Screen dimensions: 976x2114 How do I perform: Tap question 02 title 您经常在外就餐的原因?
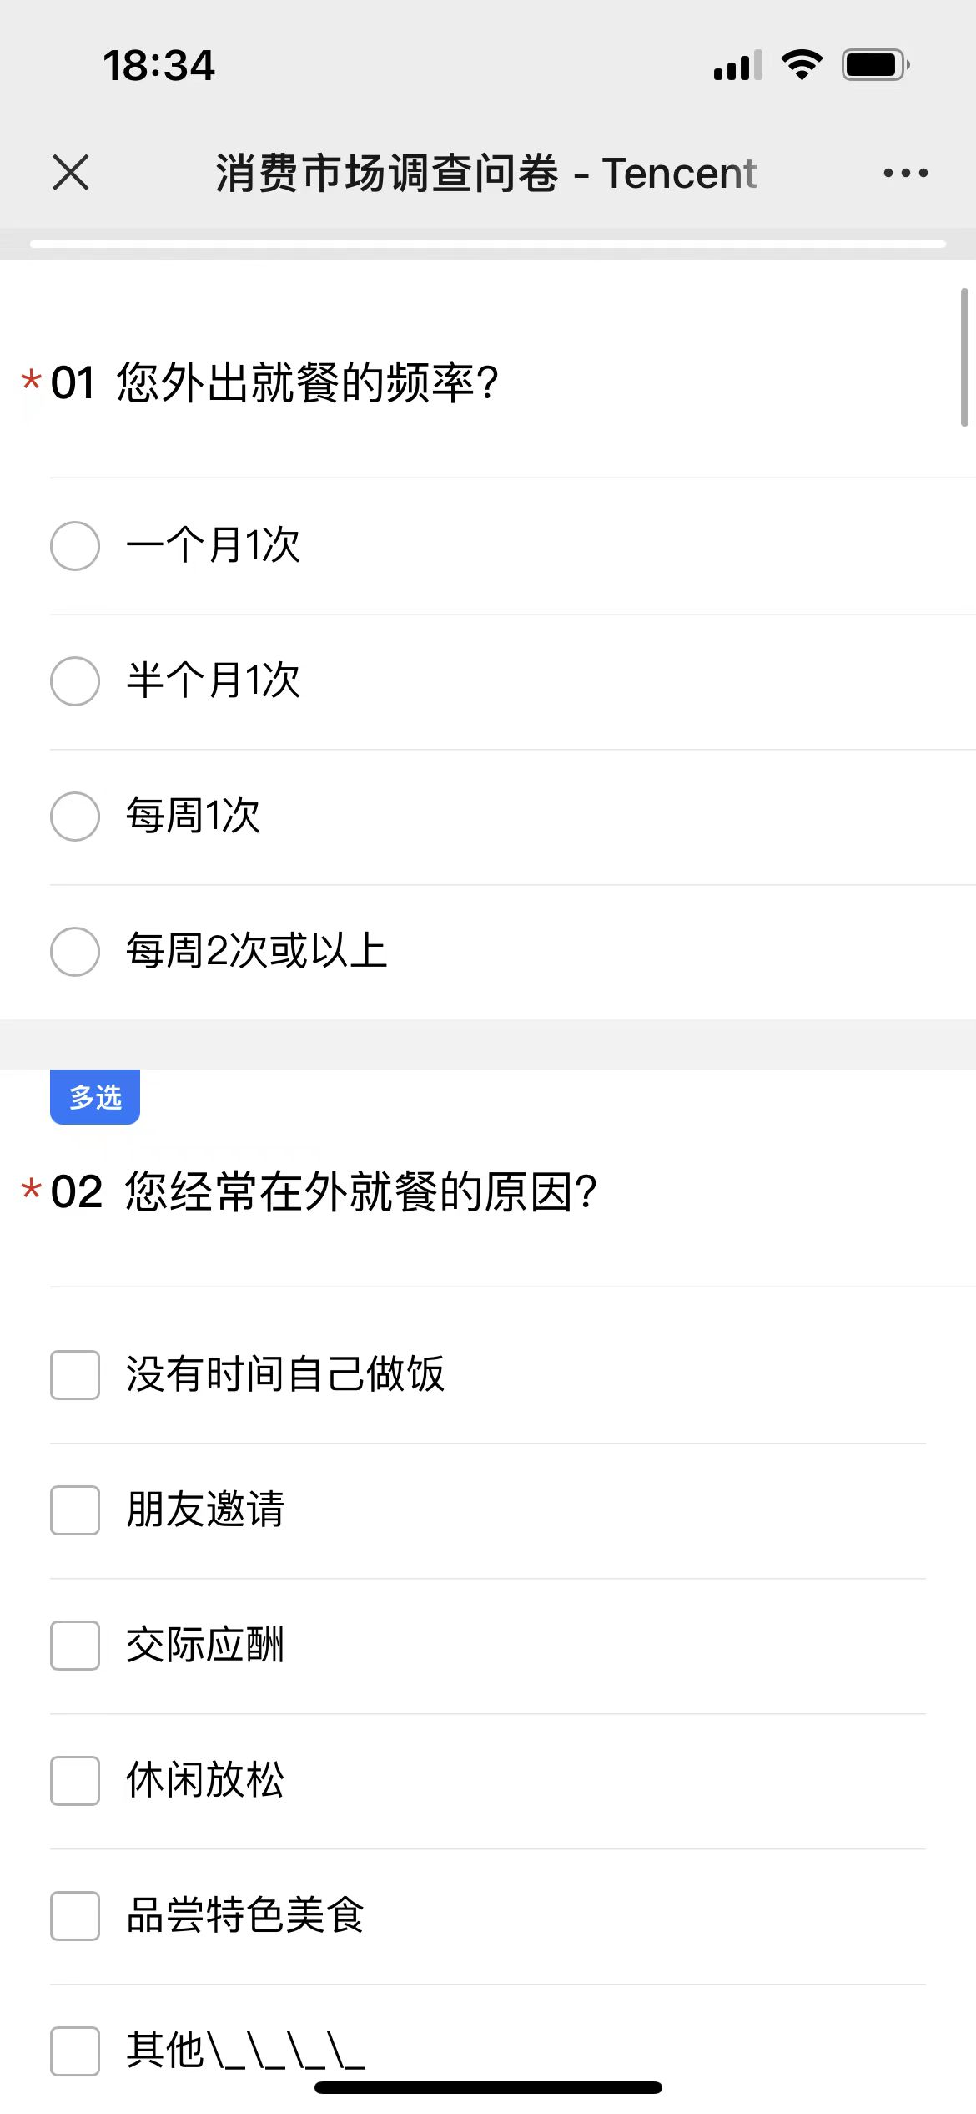click(x=360, y=1191)
